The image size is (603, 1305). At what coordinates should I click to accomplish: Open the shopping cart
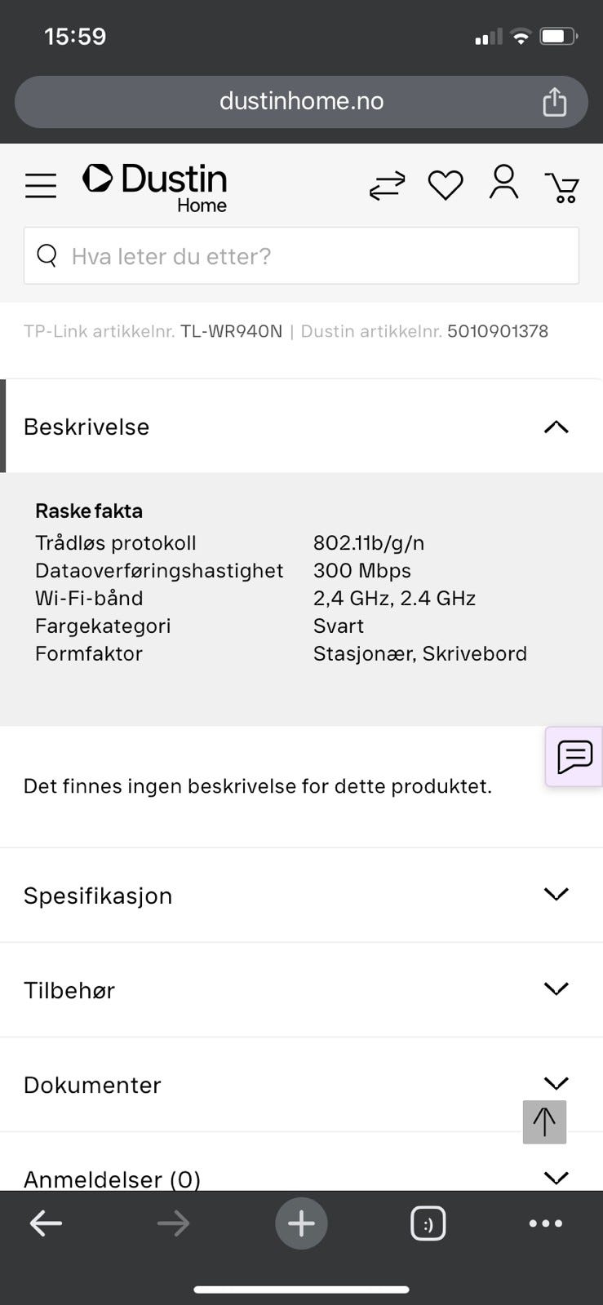[562, 187]
